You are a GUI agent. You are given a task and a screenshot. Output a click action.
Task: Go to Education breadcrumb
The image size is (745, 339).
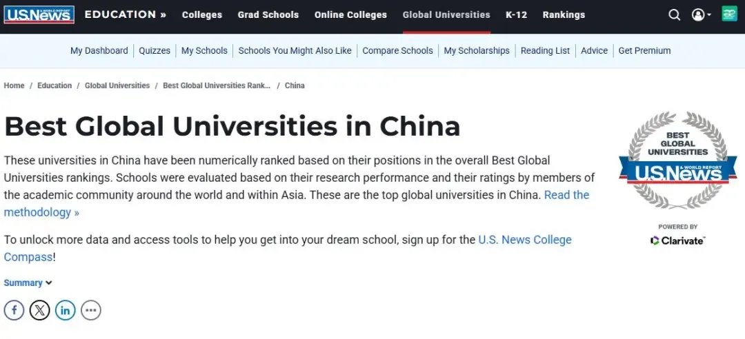coord(54,85)
